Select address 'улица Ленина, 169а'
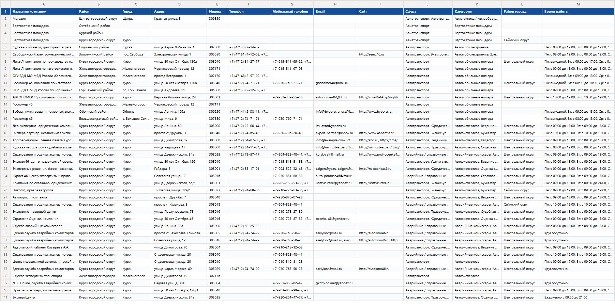This screenshot has height=307, width=615. point(179,112)
